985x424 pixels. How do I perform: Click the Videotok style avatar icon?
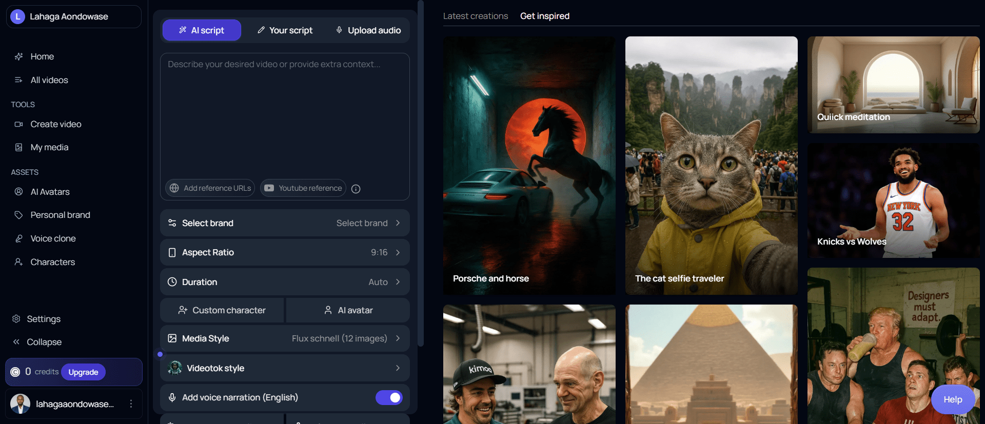click(175, 368)
